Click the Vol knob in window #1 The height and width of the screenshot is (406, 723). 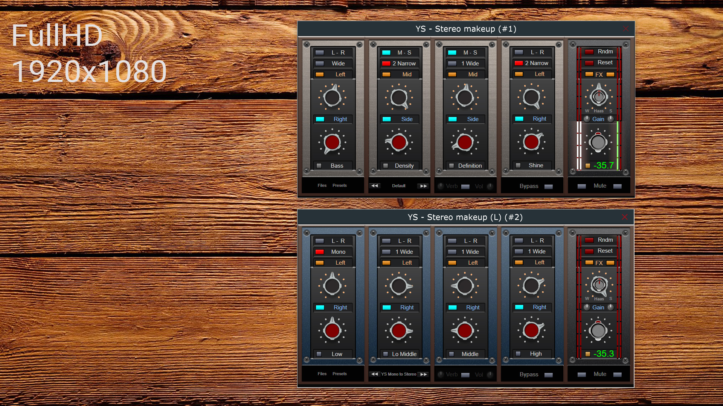(490, 186)
